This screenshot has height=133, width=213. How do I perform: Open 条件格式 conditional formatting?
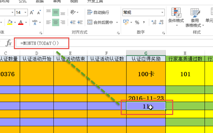[x=176, y=17]
